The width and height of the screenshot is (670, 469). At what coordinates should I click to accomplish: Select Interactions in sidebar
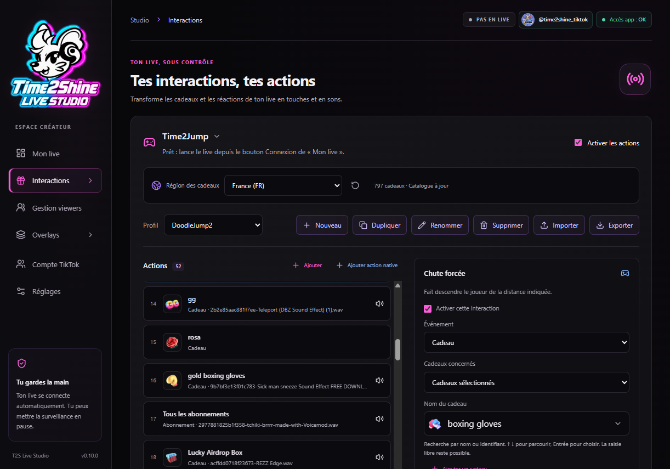tap(55, 180)
